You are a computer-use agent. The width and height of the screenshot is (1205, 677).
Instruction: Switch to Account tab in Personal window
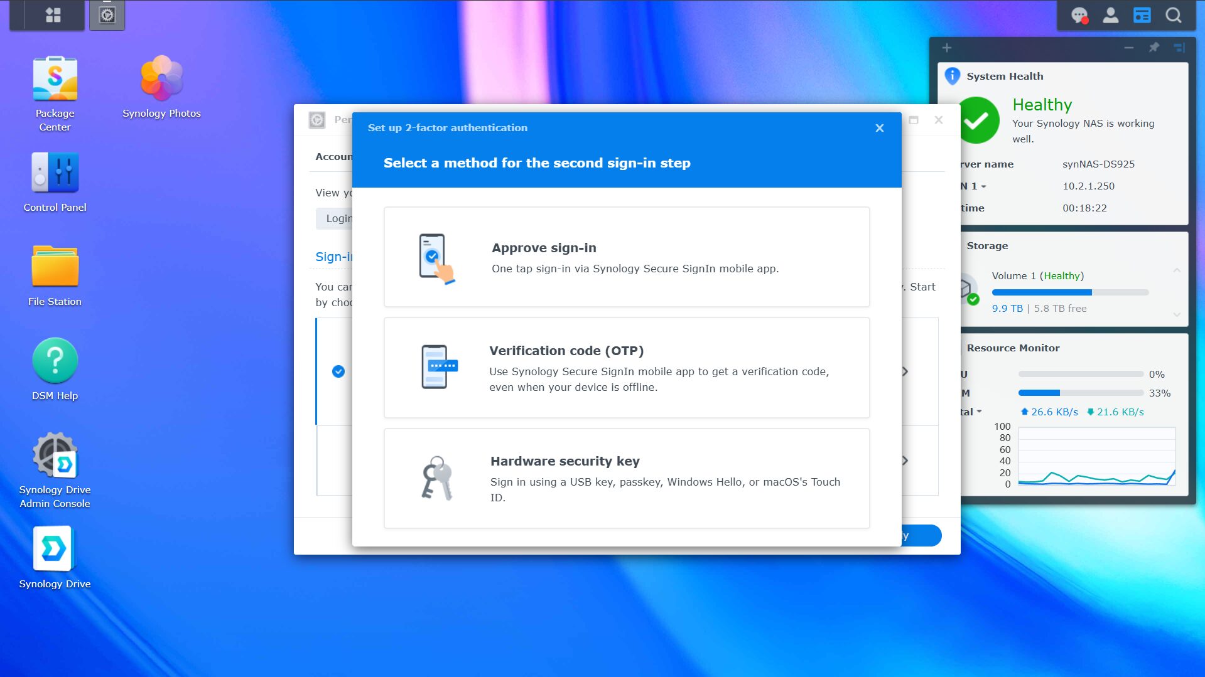click(x=333, y=157)
